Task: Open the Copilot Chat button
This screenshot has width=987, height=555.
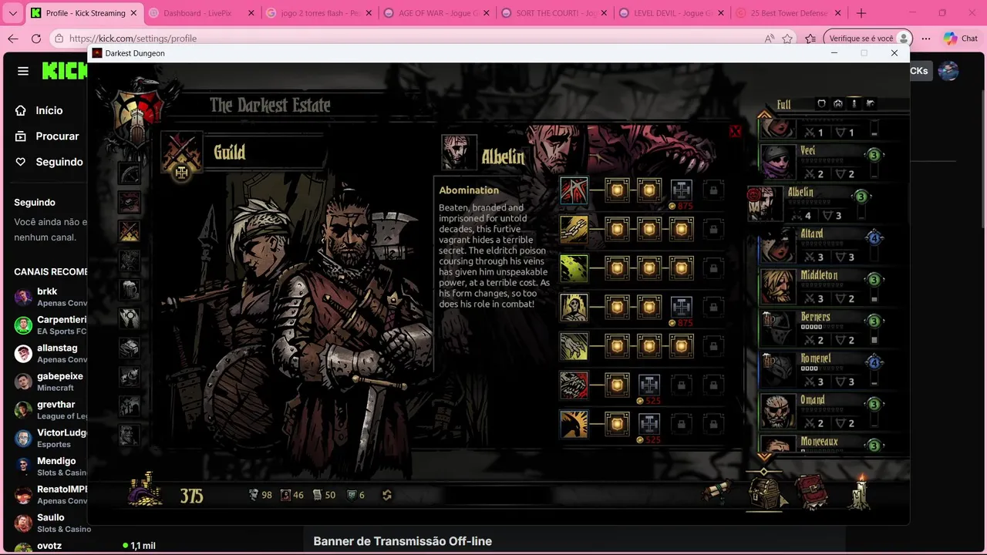Action: [961, 39]
